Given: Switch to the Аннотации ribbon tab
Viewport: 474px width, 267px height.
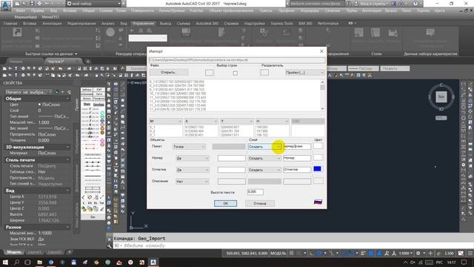Looking at the screenshot, I should coord(52,23).
